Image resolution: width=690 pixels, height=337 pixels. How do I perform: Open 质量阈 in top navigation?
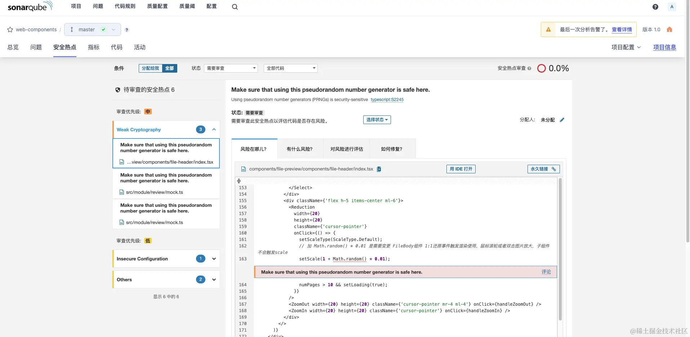coord(187,6)
